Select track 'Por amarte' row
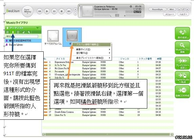Viewport: 194px width, 140px height. (x=108, y=71)
